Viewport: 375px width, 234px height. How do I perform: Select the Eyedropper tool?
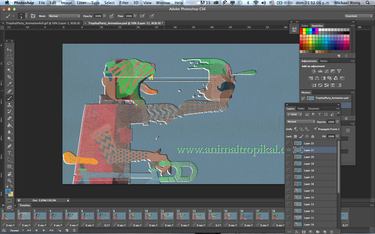click(9, 84)
